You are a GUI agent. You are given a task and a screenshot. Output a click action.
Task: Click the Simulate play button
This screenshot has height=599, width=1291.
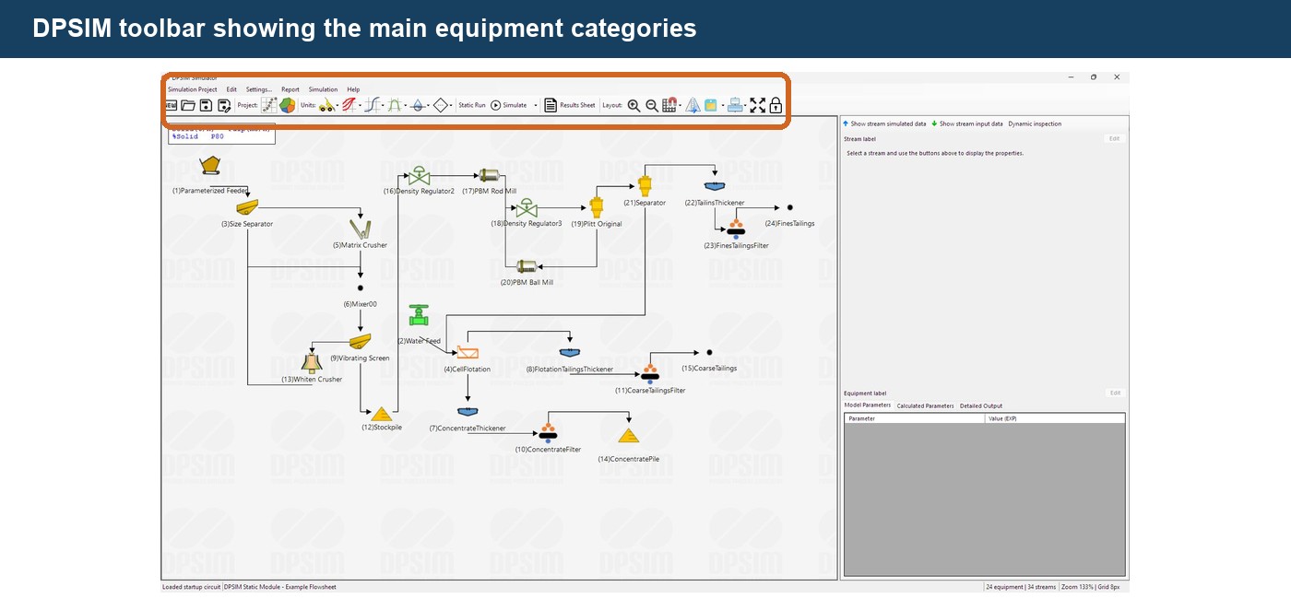click(508, 105)
